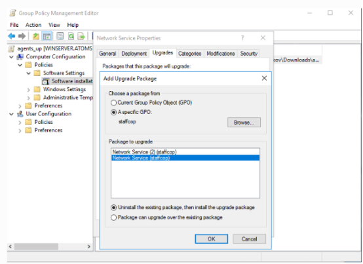
Task: Select Current Group Policy Object (GPO) radio
Action: click(x=113, y=102)
